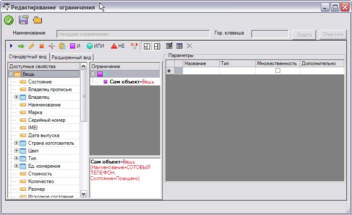This screenshot has height=215, width=352.
Task: Select the Количество property
Action: (41, 181)
